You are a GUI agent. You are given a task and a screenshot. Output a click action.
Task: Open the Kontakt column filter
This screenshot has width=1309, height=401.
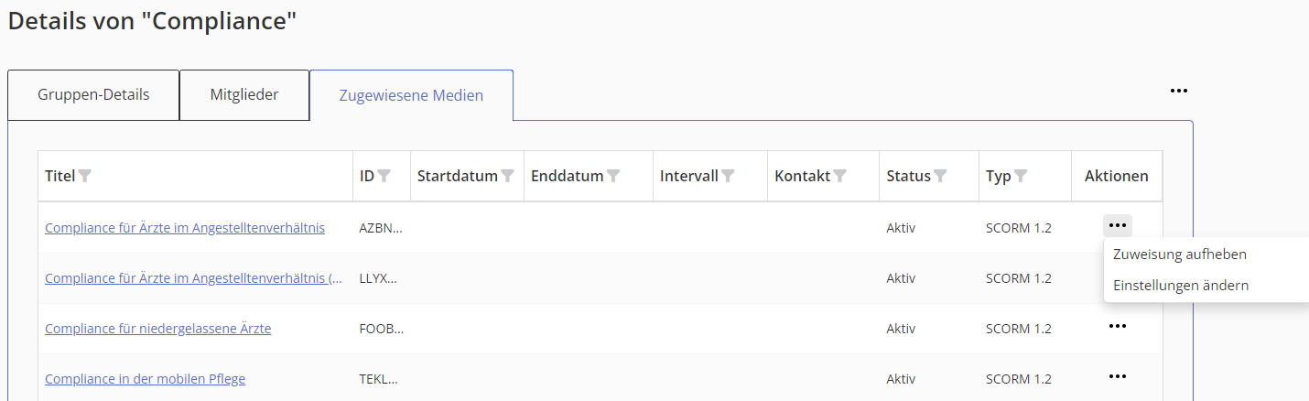839,177
